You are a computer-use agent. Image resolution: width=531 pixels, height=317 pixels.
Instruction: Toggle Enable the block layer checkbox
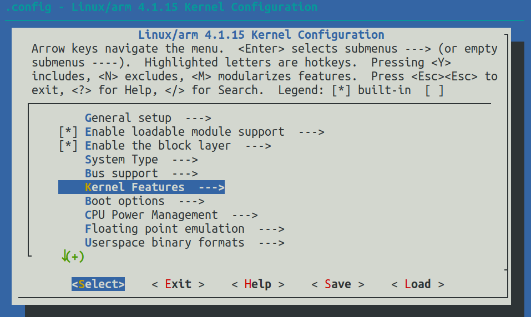pyautogui.click(x=68, y=146)
